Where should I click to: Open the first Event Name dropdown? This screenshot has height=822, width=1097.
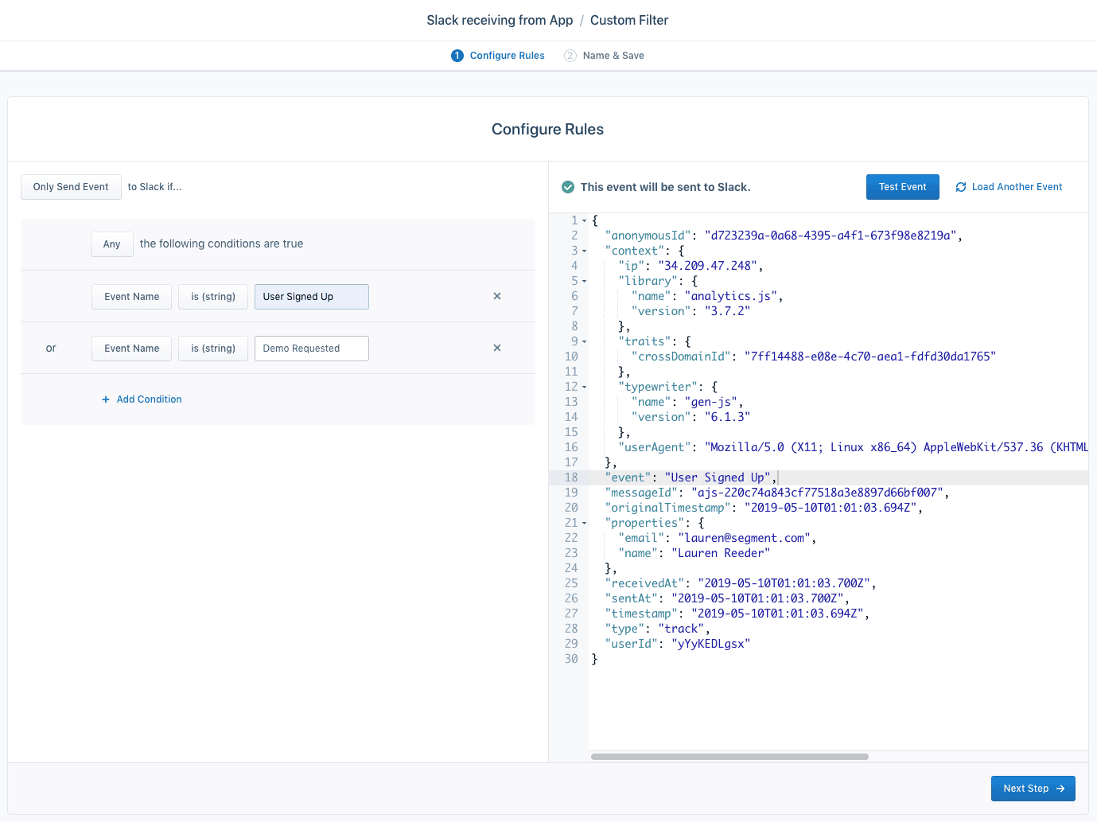tap(131, 296)
